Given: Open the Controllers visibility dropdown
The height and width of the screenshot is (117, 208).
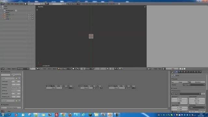Looking at the screenshot, I should point(83,86).
